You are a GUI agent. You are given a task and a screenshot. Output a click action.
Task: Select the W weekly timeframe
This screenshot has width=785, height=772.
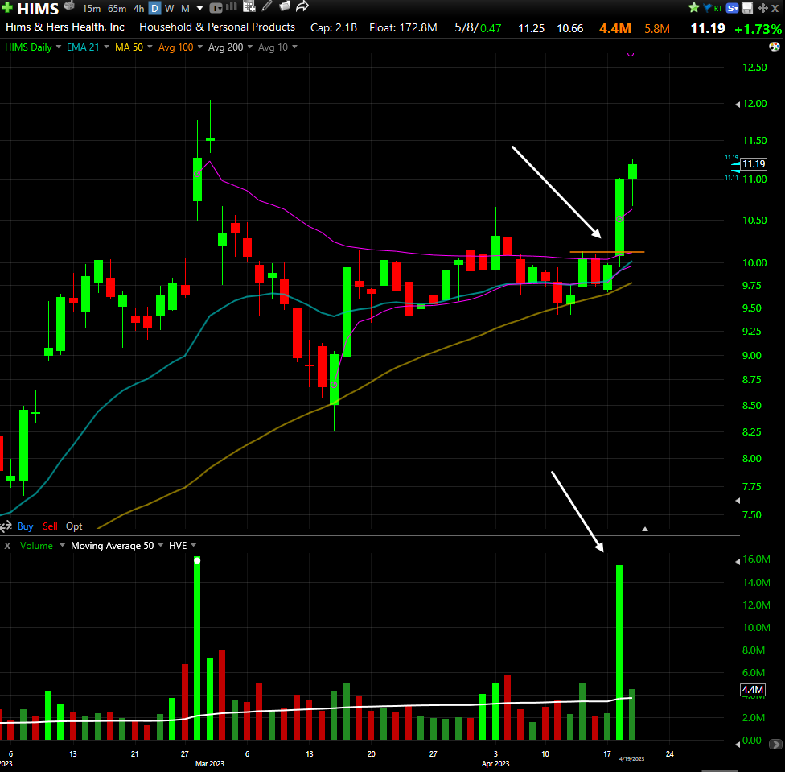(x=169, y=9)
